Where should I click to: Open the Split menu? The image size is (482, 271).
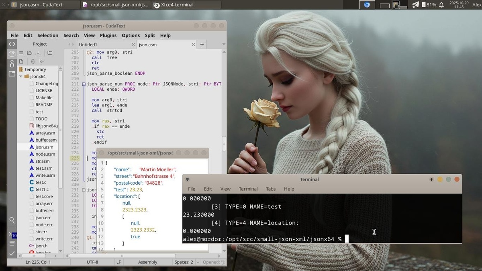[150, 35]
